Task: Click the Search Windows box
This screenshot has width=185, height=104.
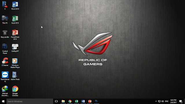Action: (30, 101)
